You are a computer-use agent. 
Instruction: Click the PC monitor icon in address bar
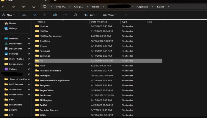(45, 7)
